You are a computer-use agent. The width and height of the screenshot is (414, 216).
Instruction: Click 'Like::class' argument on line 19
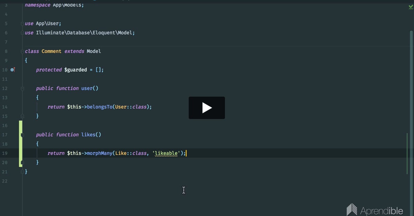pyautogui.click(x=131, y=153)
